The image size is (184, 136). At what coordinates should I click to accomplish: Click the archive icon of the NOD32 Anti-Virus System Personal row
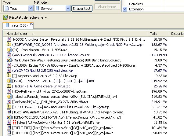[x=9, y=39]
